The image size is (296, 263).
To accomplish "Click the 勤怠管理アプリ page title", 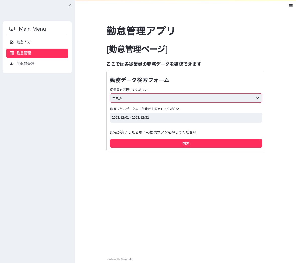I will 141,30.
